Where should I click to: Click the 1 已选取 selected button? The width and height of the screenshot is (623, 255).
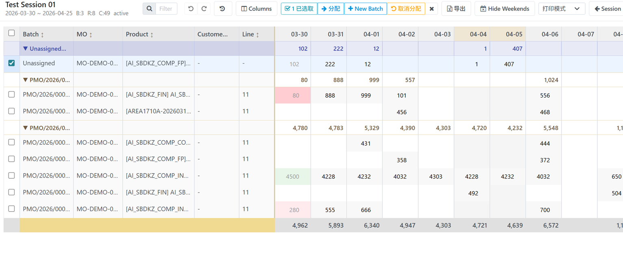pyautogui.click(x=299, y=9)
